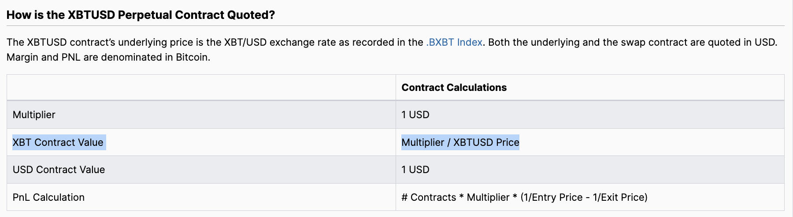793x217 pixels.
Task: Click the word Bitcoin in the description
Action: (x=192, y=57)
